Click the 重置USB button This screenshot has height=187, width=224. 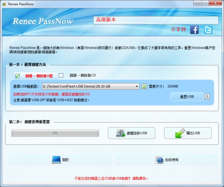pyautogui.click(x=187, y=97)
